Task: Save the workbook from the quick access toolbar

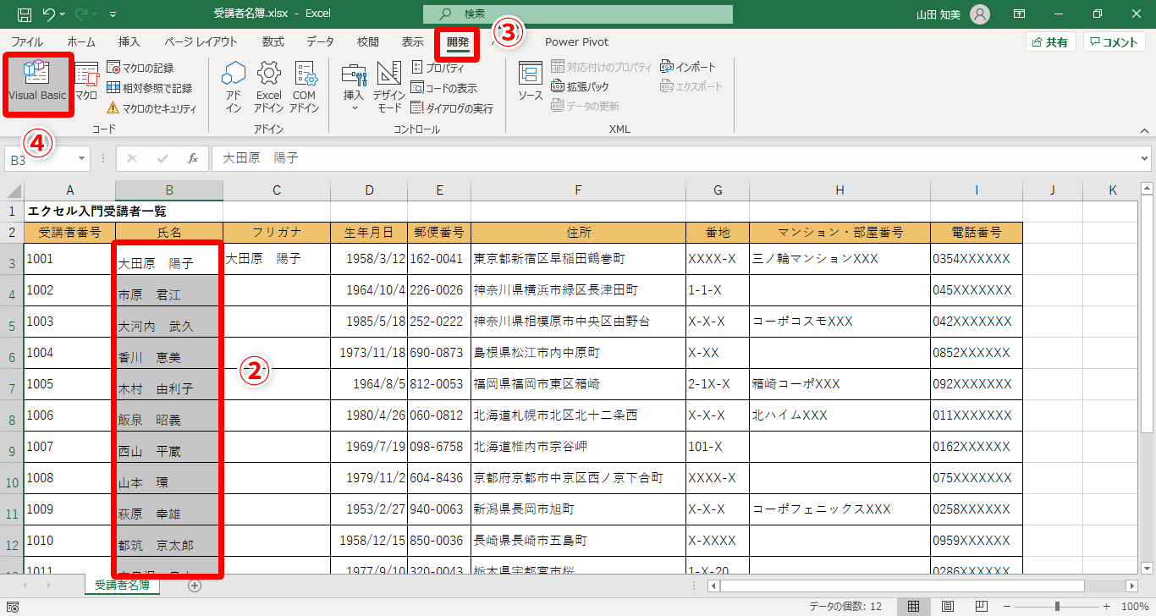Action: point(25,14)
